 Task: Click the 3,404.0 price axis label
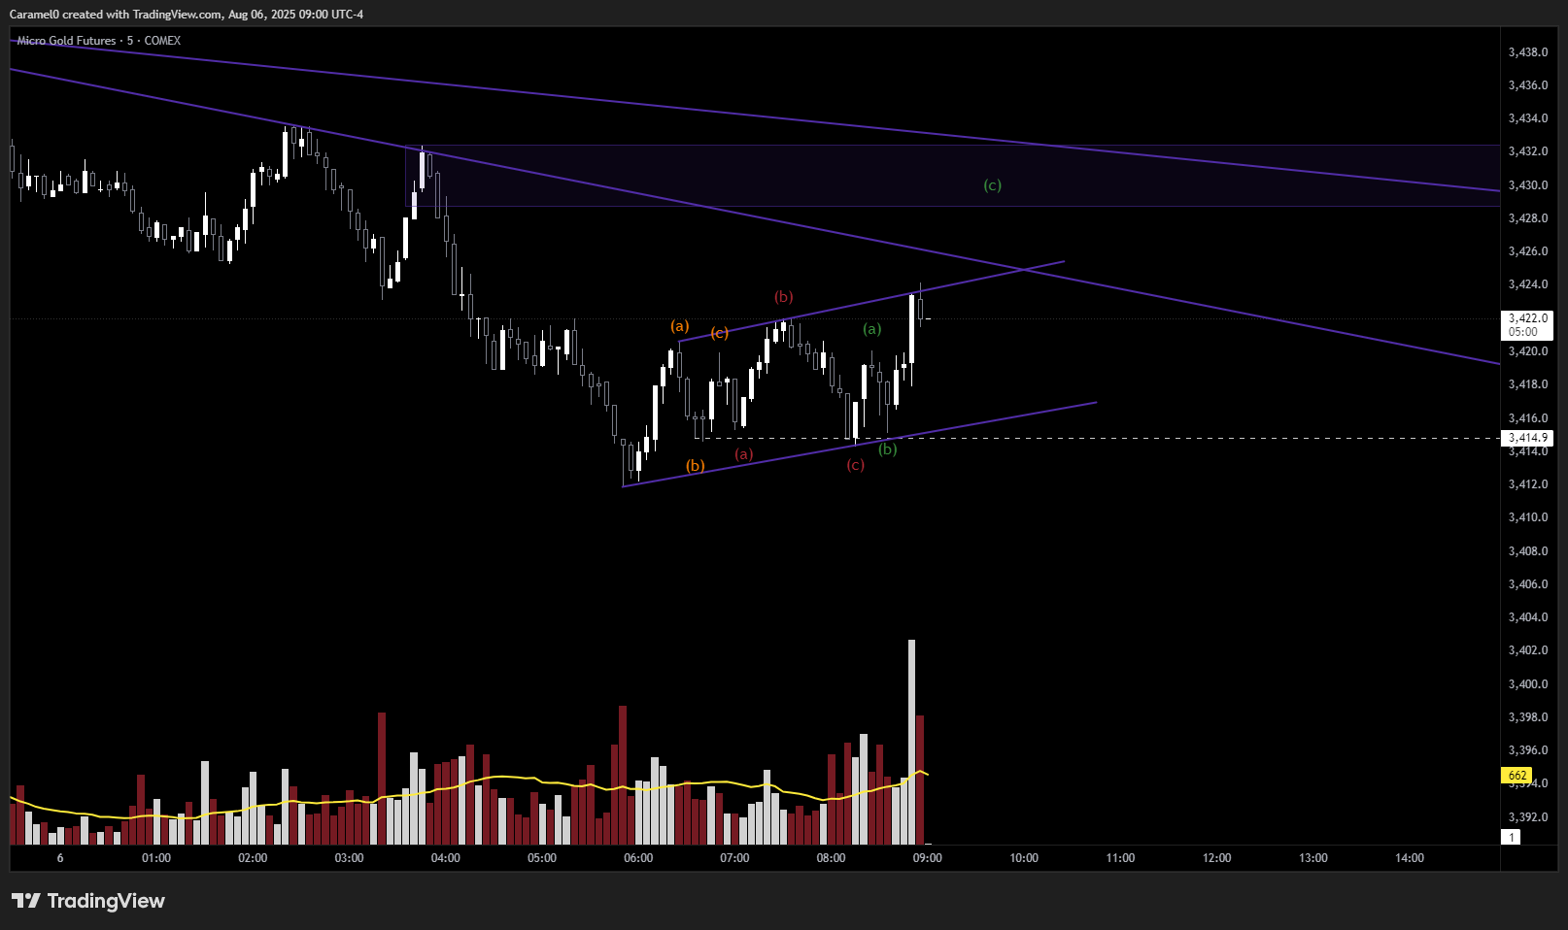(x=1528, y=617)
